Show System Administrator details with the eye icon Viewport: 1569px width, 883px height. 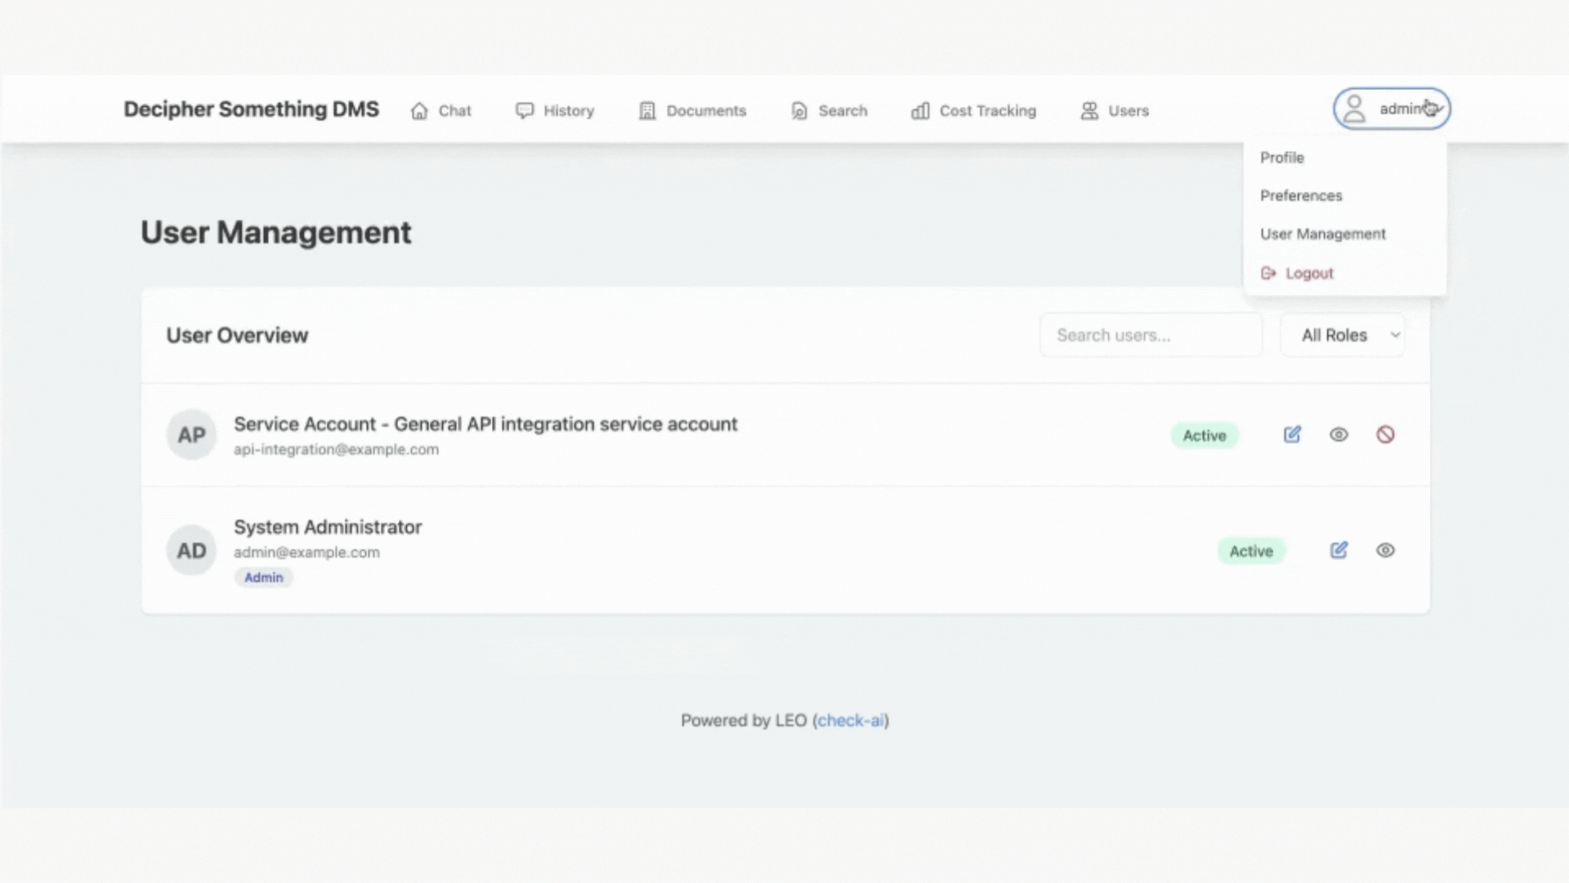1385,550
